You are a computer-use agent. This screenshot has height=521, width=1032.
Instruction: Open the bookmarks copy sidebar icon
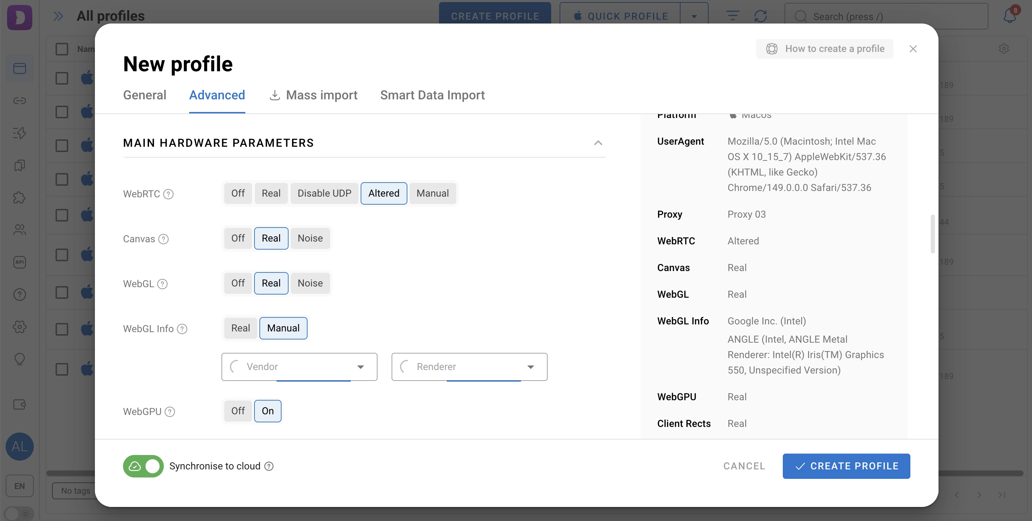[19, 165]
